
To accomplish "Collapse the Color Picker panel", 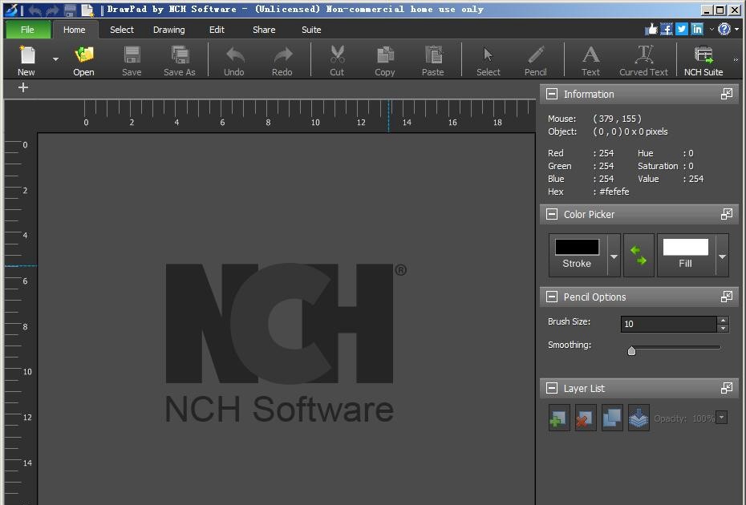I will coord(552,215).
